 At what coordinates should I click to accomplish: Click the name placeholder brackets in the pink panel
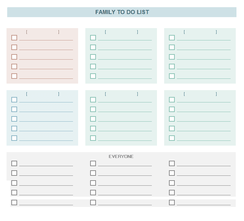(42, 32)
